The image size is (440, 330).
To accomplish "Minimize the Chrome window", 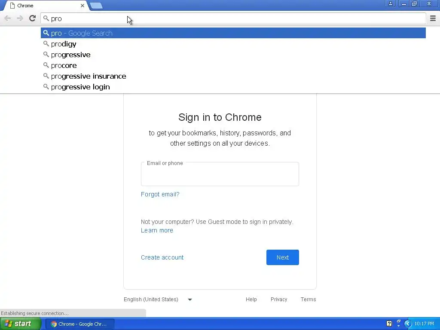I will (403, 3).
